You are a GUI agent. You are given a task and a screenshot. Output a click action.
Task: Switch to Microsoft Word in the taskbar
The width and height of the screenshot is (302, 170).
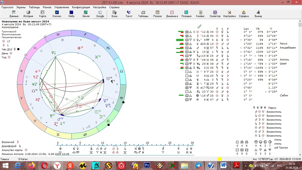[223, 166]
